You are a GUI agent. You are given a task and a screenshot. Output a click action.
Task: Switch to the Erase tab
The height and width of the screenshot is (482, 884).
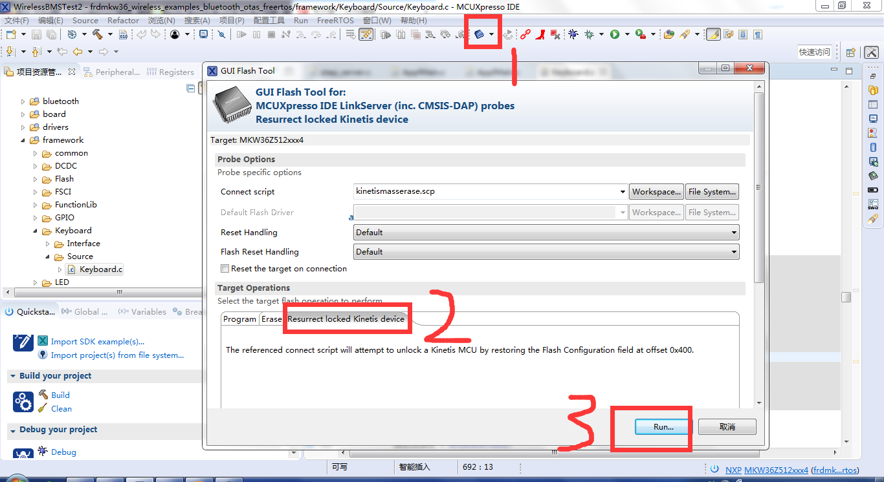[x=271, y=319]
